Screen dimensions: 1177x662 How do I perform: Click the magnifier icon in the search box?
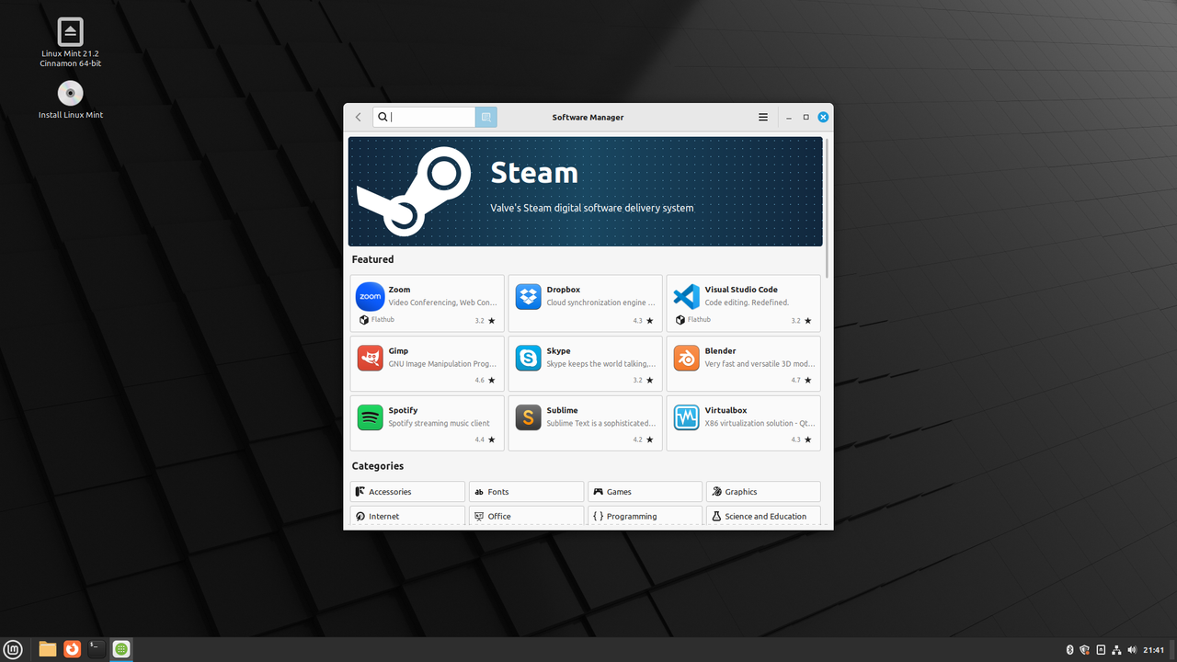383,117
